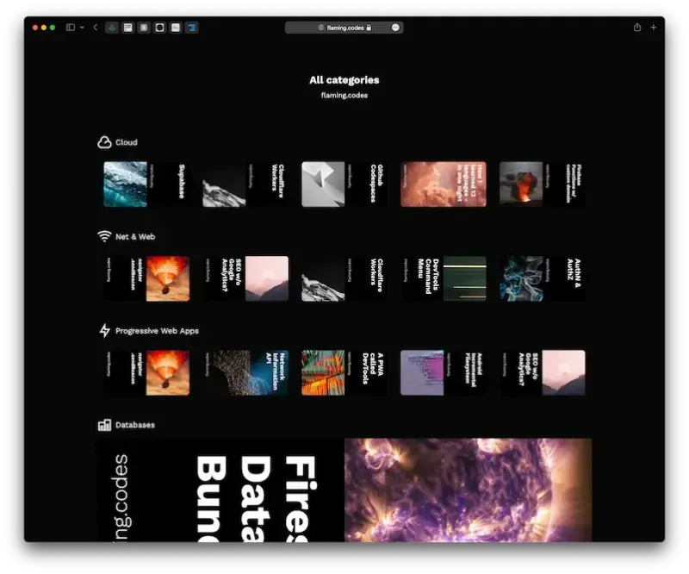Click the All categories page heading

coord(344,80)
